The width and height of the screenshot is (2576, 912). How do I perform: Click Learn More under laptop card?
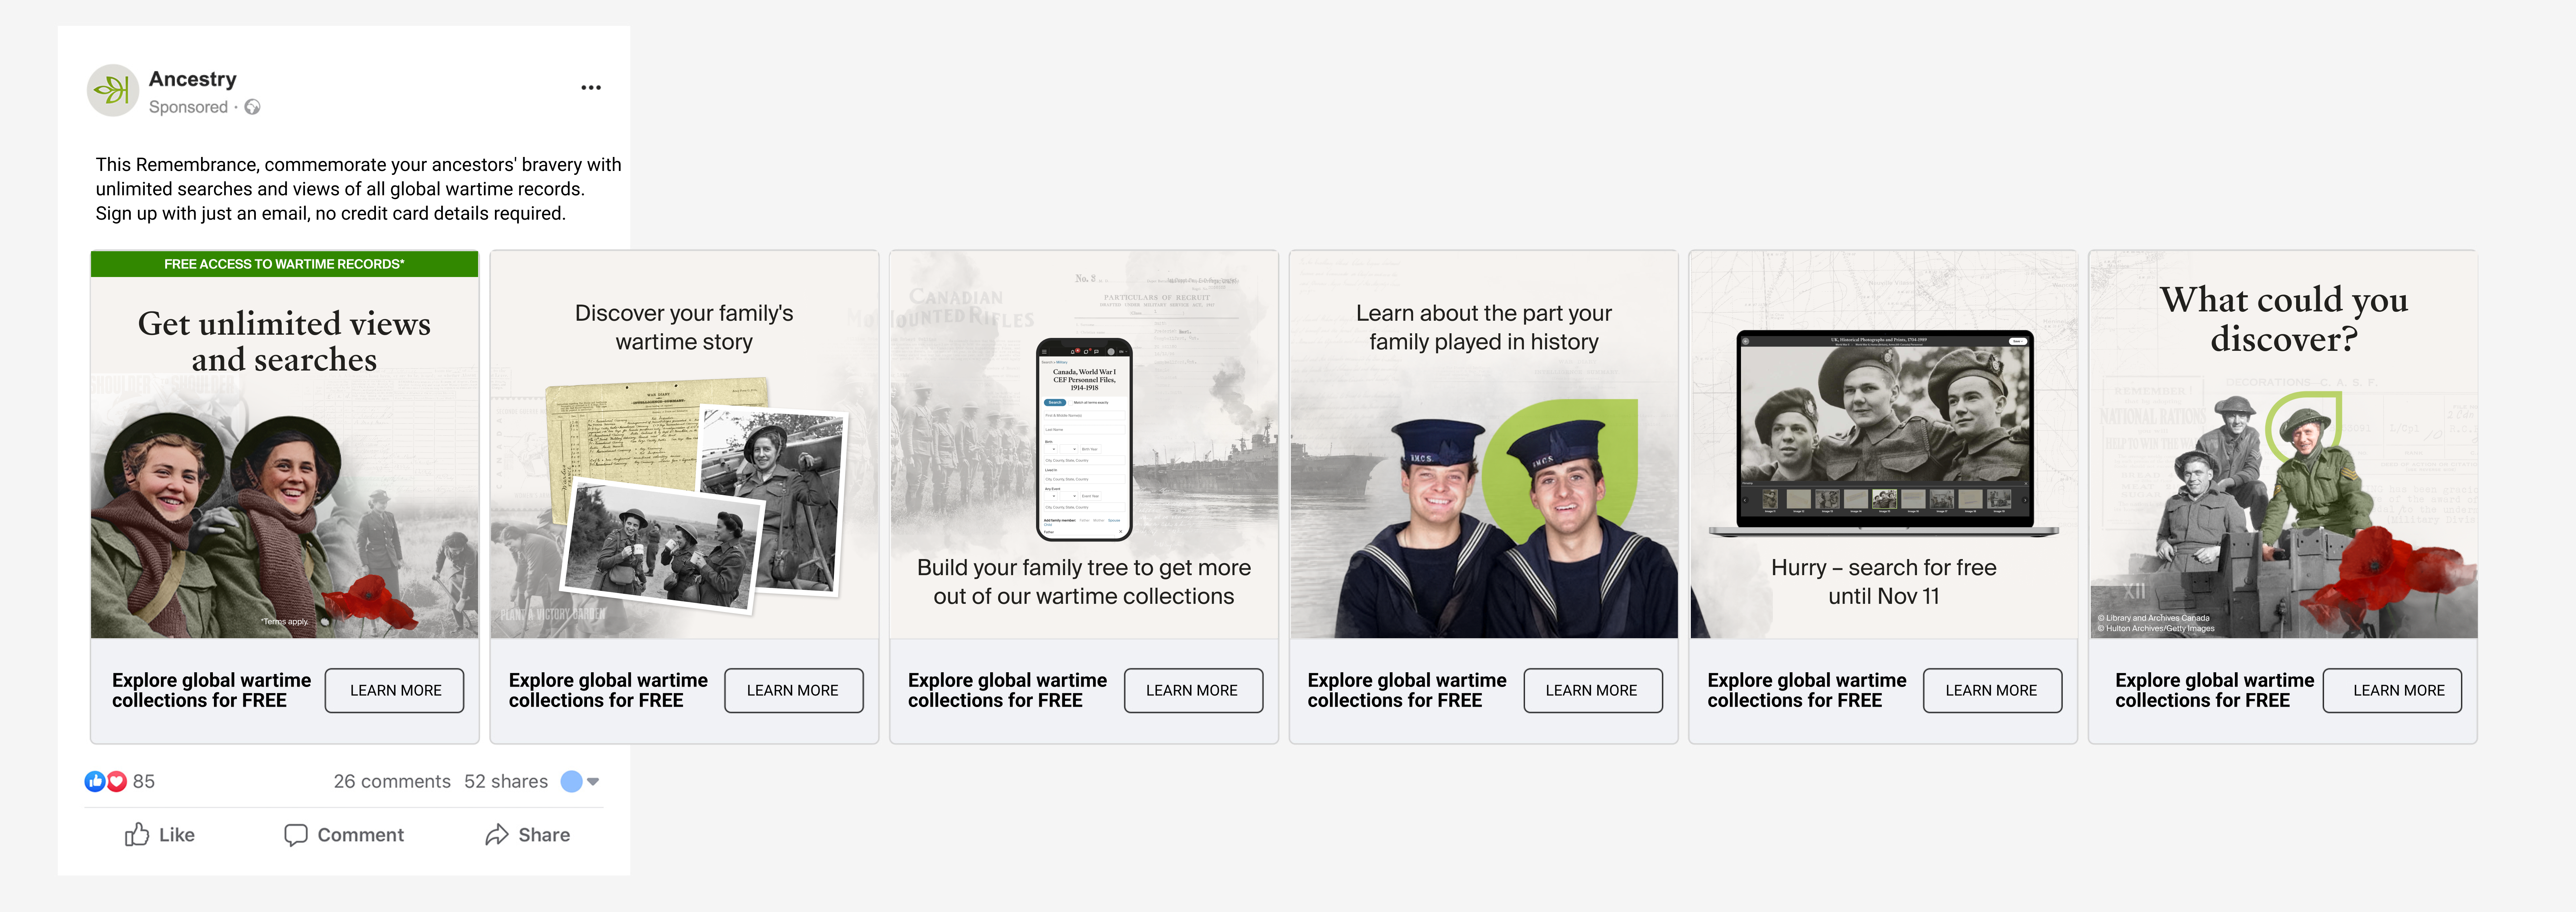(1991, 690)
